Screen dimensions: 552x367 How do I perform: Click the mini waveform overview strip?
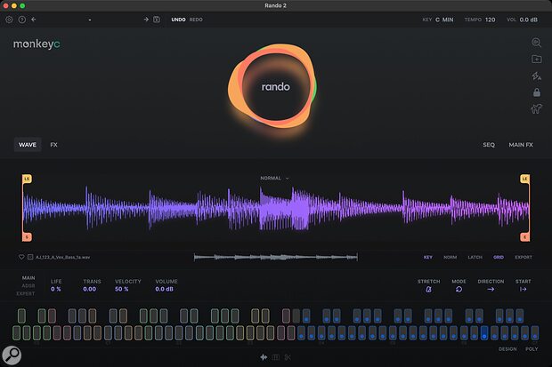tap(276, 258)
